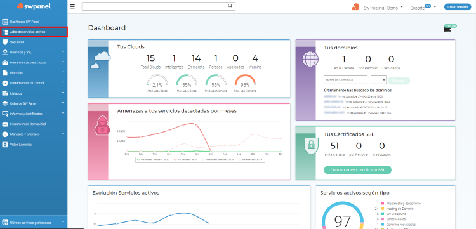Image resolution: width=476 pixels, height=229 pixels.
Task: Expand the Manuales y tutoriales chevron
Action: click(x=63, y=133)
